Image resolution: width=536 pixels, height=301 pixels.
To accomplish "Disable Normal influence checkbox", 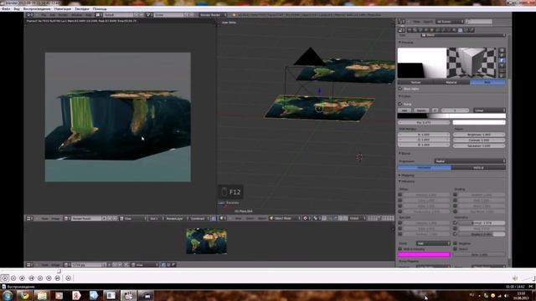I will pyautogui.click(x=455, y=222).
